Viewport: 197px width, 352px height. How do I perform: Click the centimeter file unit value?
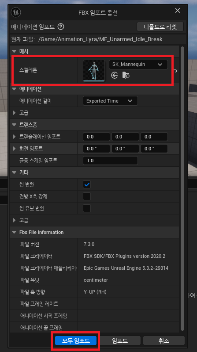pyautogui.click(x=96, y=280)
